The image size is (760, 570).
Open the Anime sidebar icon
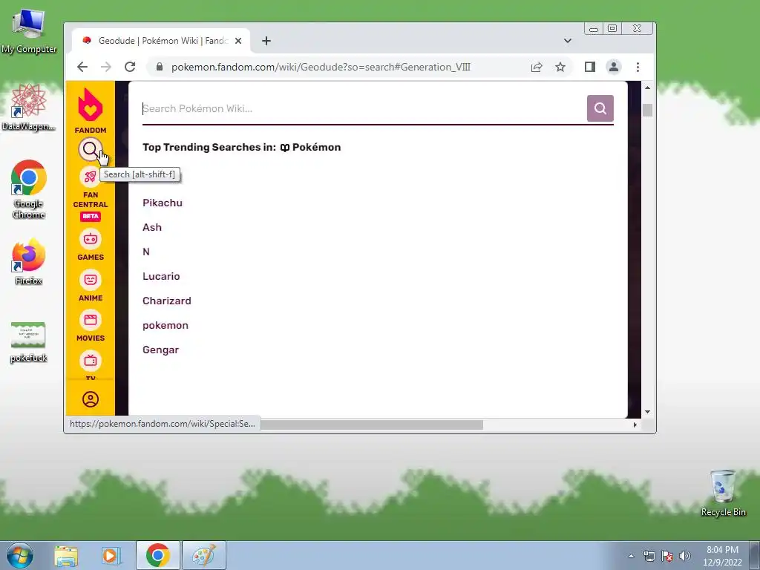90,280
